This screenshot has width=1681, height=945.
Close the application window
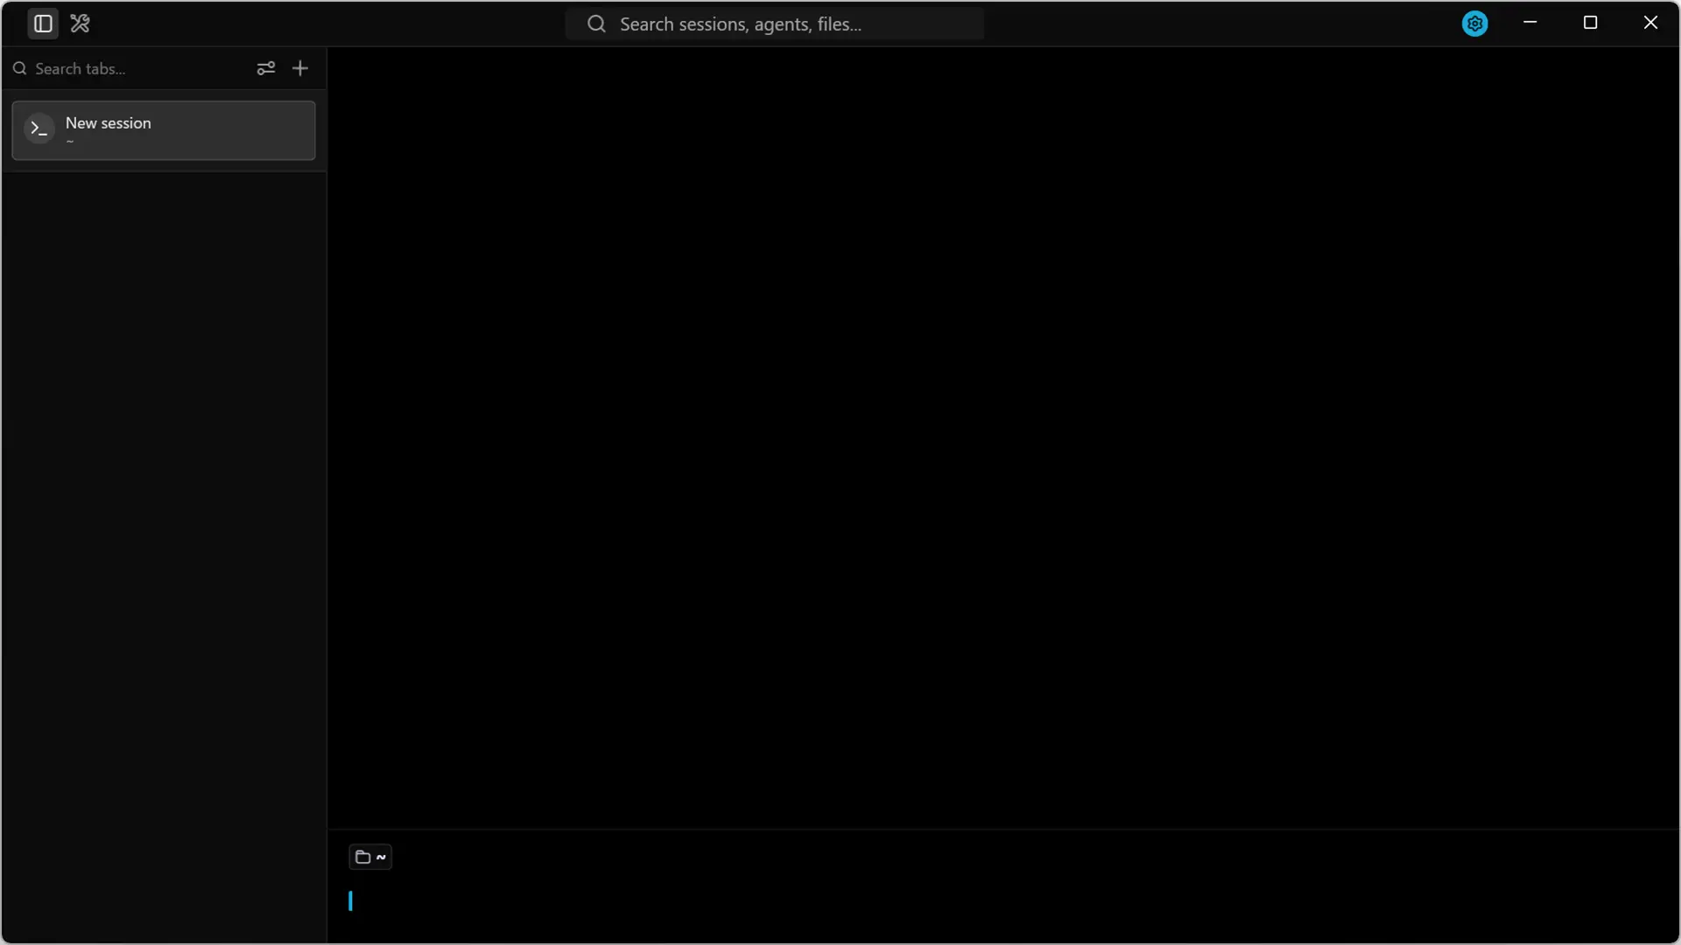(x=1650, y=23)
